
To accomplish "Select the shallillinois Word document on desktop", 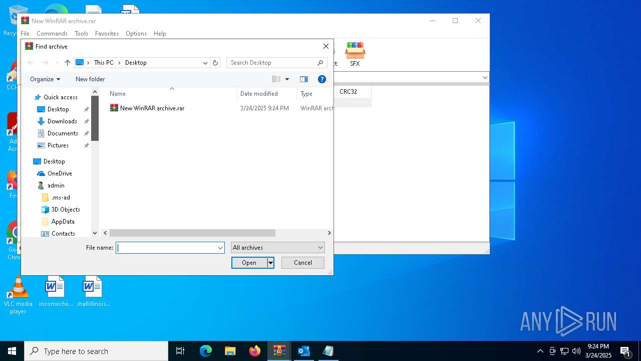I will pyautogui.click(x=93, y=292).
